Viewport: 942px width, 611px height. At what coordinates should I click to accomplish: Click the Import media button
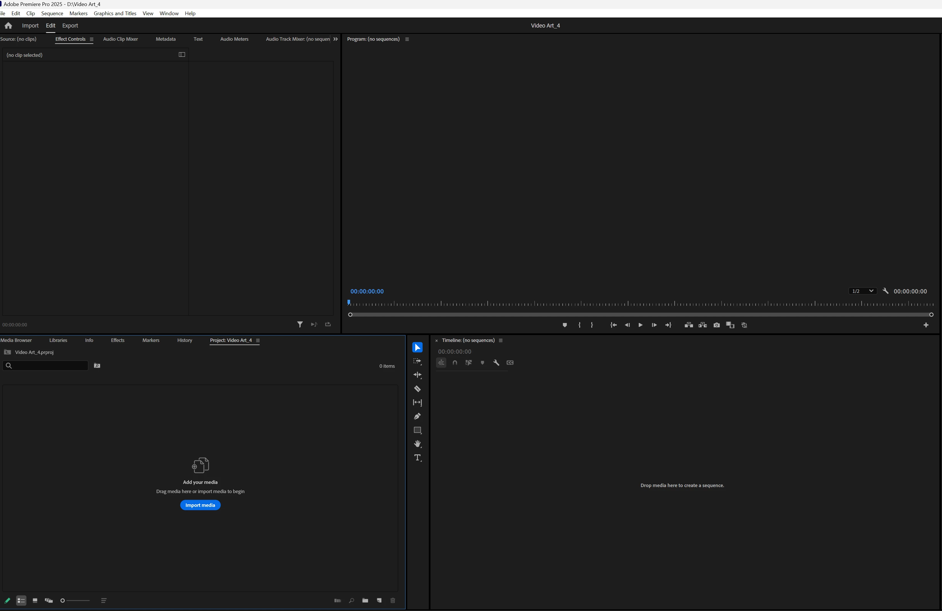point(200,505)
